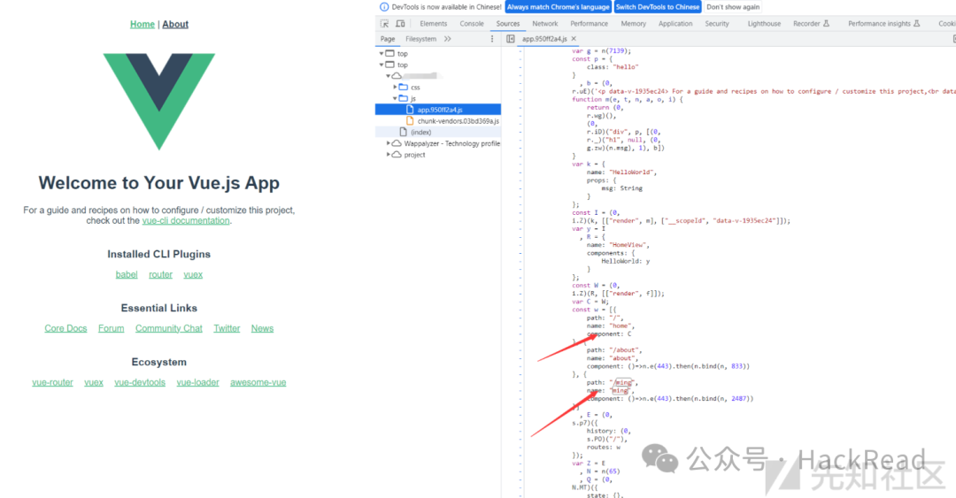Click the Wappalyzer cloud icon
The image size is (956, 498).
(397, 143)
